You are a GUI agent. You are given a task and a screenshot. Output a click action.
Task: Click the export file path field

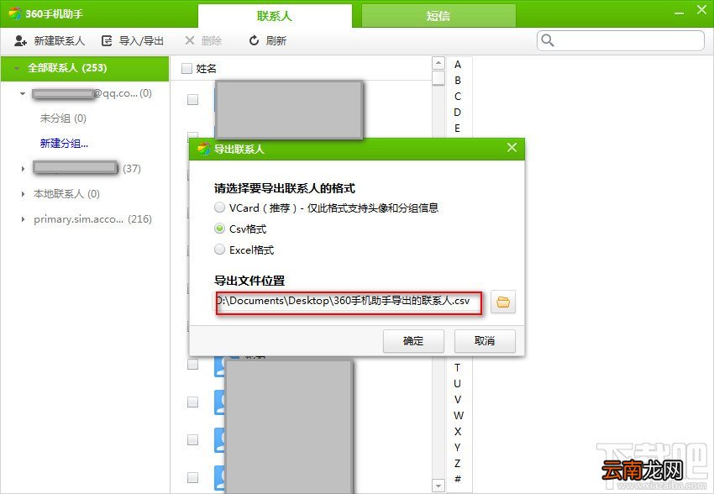349,302
